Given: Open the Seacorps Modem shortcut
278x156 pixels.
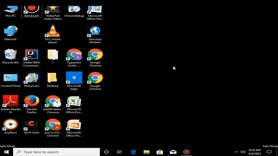Looking at the screenshot, I should pyautogui.click(x=95, y=34).
